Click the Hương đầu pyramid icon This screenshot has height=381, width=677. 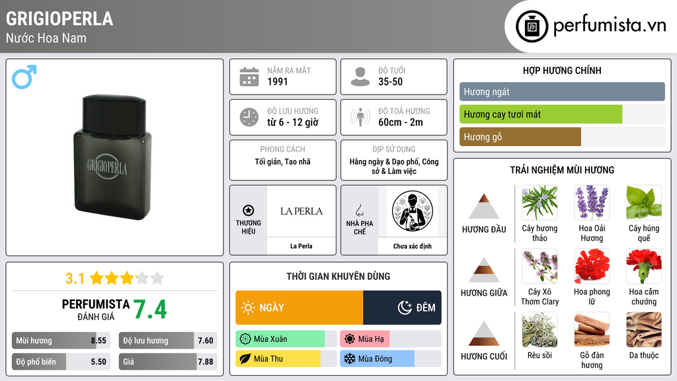[x=484, y=206]
